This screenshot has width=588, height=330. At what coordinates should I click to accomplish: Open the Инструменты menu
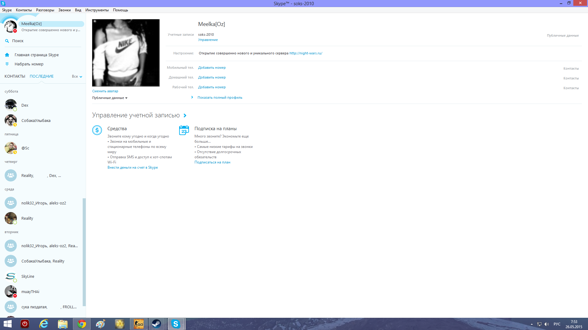[x=97, y=10]
